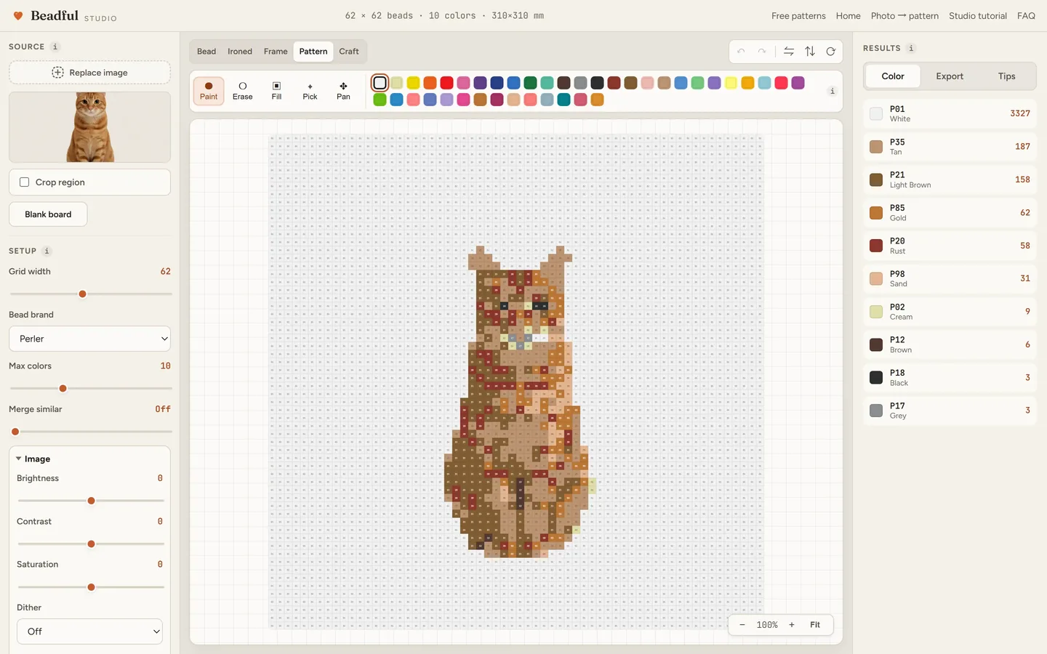This screenshot has height=654, width=1047.
Task: Open the Bead brand dropdown
Action: 90,339
